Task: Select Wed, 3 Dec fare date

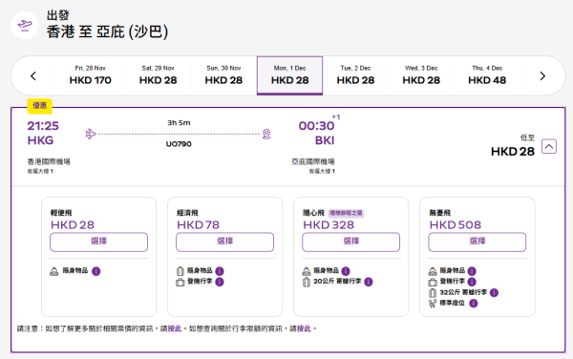Action: (421, 75)
